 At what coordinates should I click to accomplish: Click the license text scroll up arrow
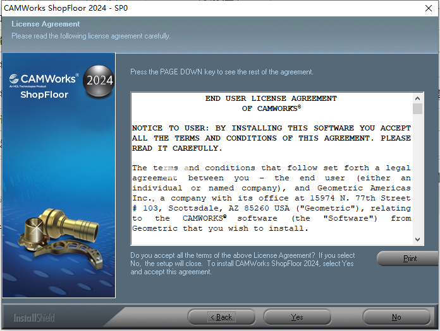(x=417, y=98)
